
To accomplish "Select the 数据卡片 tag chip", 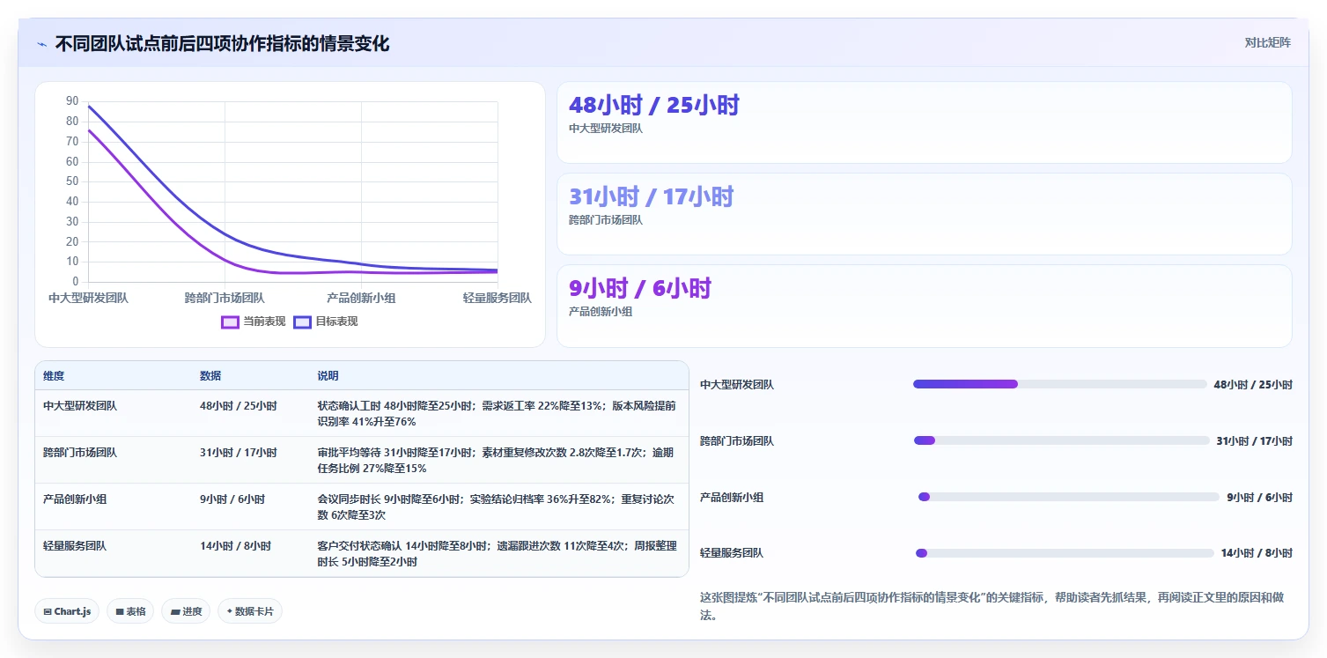I will tap(250, 611).
